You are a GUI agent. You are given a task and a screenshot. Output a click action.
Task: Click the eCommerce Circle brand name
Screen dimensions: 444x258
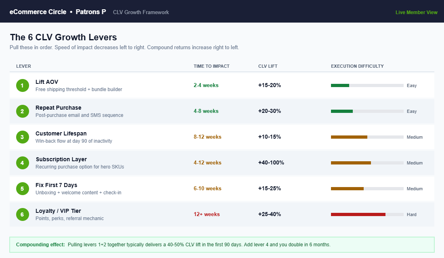tap(38, 12)
